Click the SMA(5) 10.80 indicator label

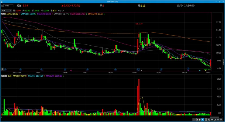12,14
